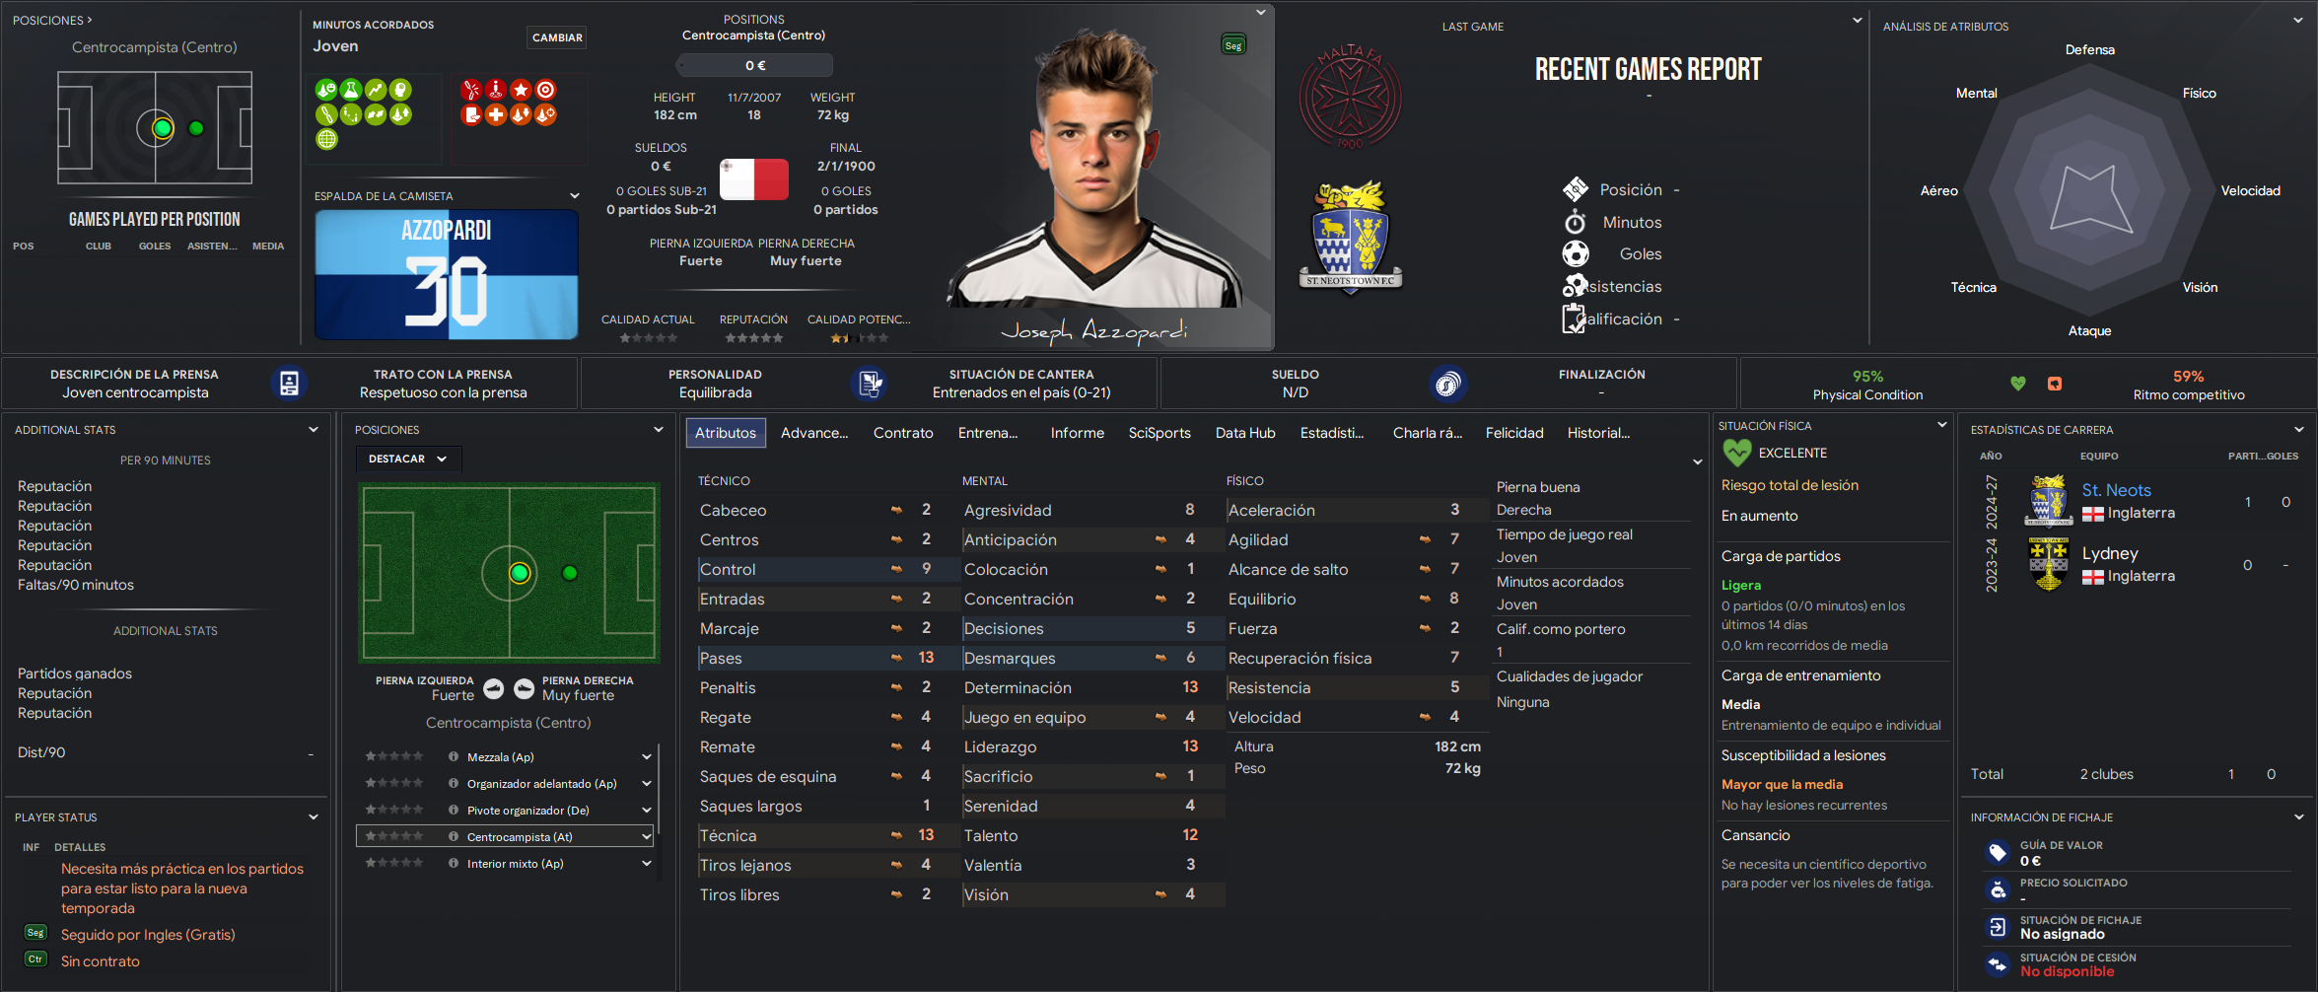2318x992 pixels.
Task: Open the SciSports tab
Action: 1159,433
